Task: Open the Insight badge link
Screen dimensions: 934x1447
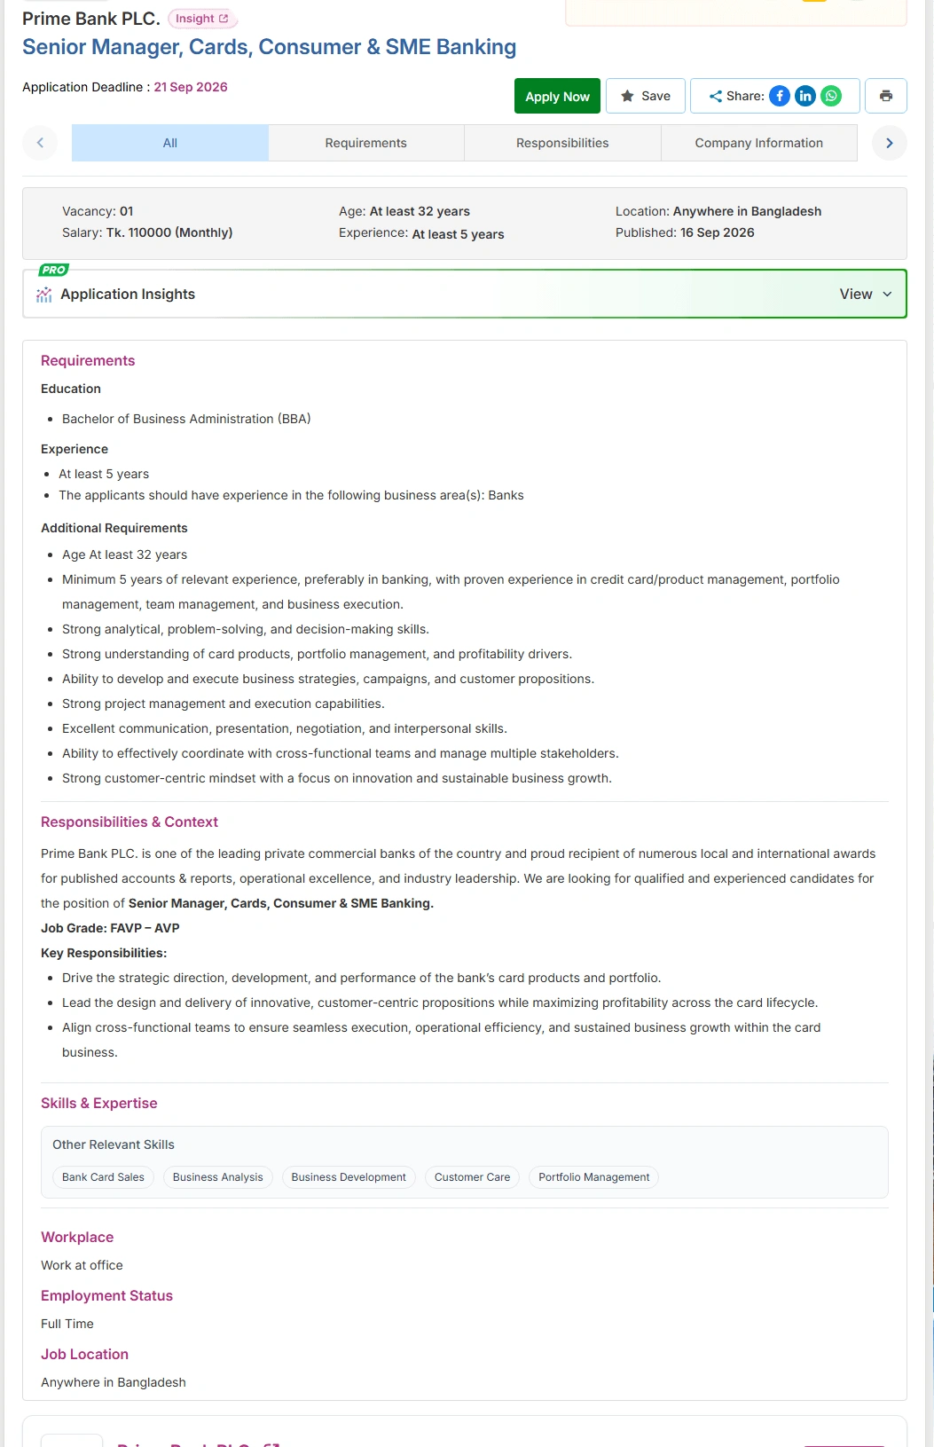Action: coord(202,19)
